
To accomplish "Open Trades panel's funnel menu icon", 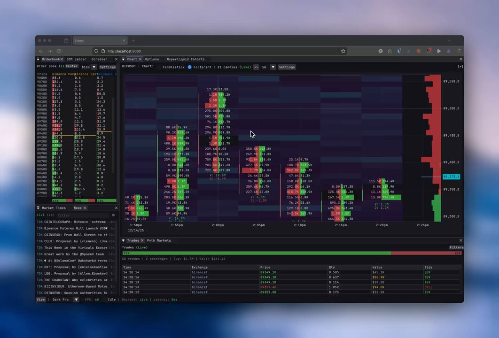I will [123, 240].
